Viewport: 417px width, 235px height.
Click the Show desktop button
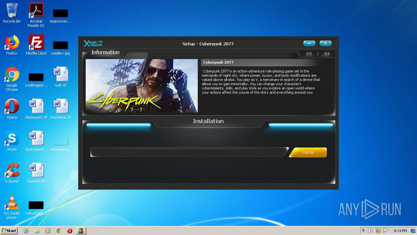[x=413, y=231]
